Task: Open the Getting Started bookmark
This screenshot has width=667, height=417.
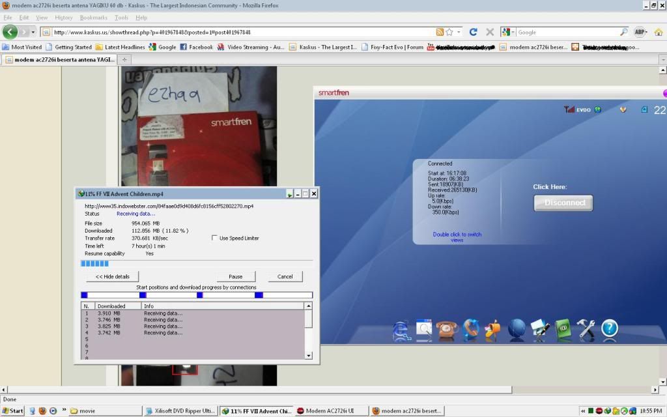Action: tap(68, 47)
